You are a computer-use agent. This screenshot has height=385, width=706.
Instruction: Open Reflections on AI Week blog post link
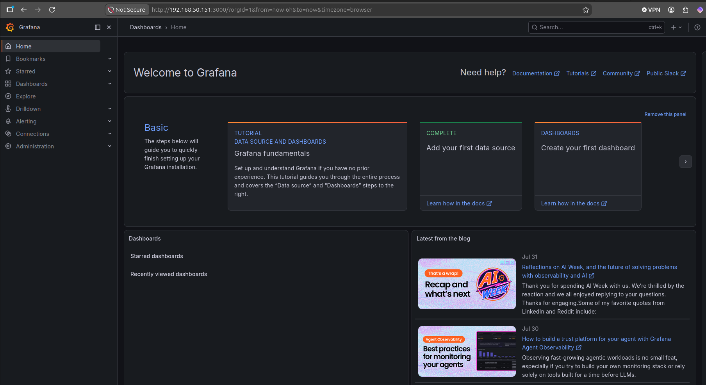coord(599,271)
